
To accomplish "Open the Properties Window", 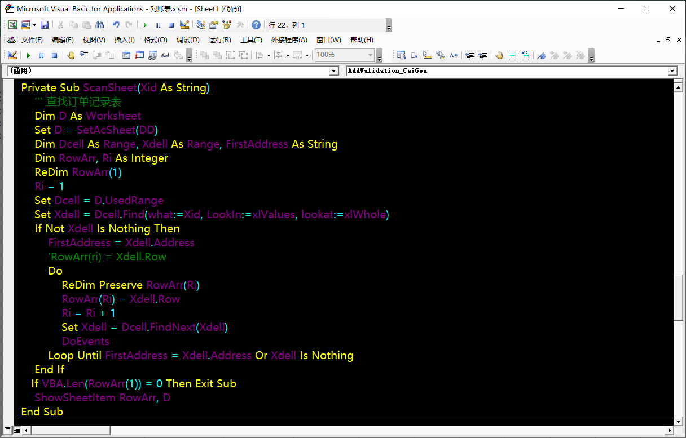I will pos(213,25).
